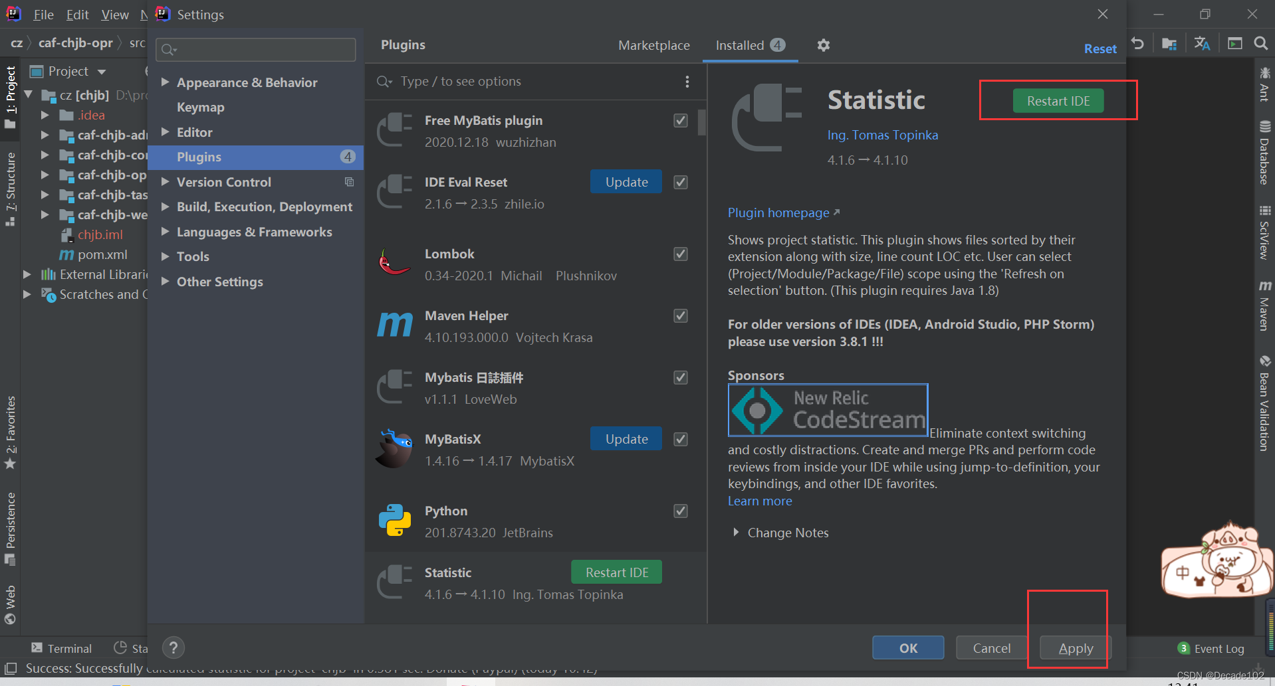
Task: Open the Maven tool window
Action: coord(1264,305)
